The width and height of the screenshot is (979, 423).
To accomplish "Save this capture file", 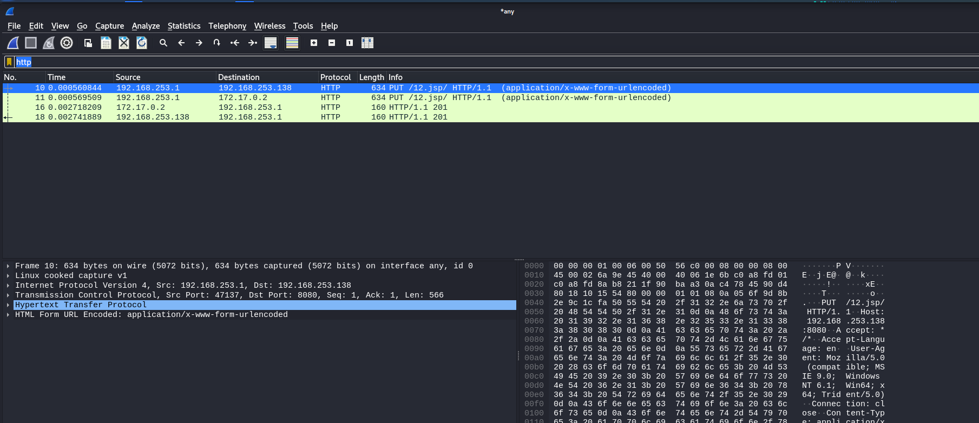I will click(x=106, y=43).
